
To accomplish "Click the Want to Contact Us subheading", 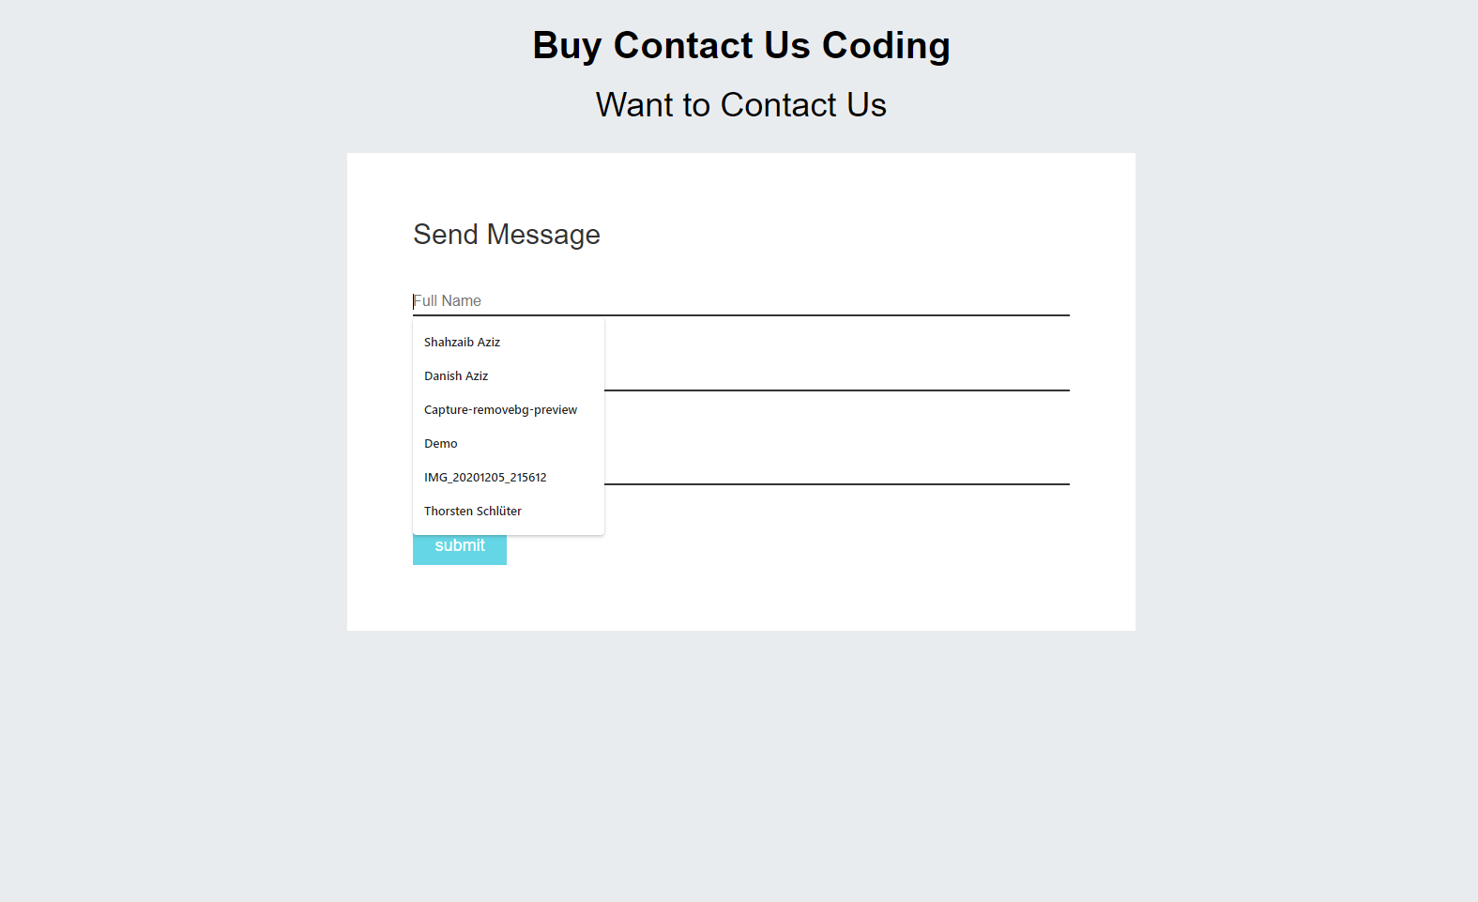I will pos(741,105).
